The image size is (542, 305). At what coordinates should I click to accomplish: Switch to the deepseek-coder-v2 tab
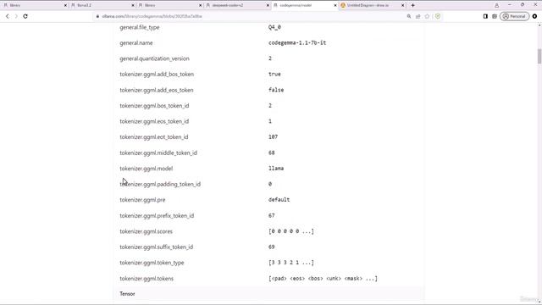(x=237, y=5)
